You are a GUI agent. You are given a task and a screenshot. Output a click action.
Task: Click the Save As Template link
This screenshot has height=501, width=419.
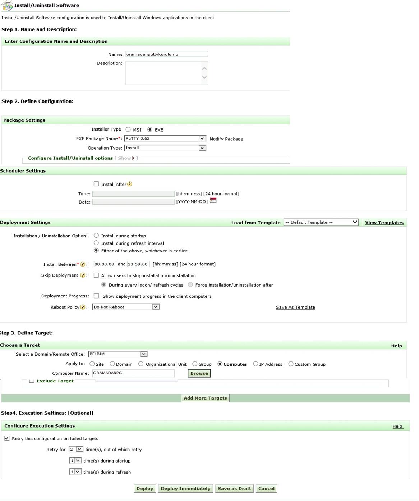295,307
